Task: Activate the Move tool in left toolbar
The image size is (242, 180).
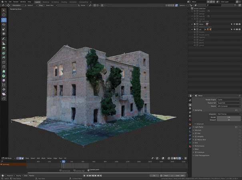Action: (x=4, y=20)
